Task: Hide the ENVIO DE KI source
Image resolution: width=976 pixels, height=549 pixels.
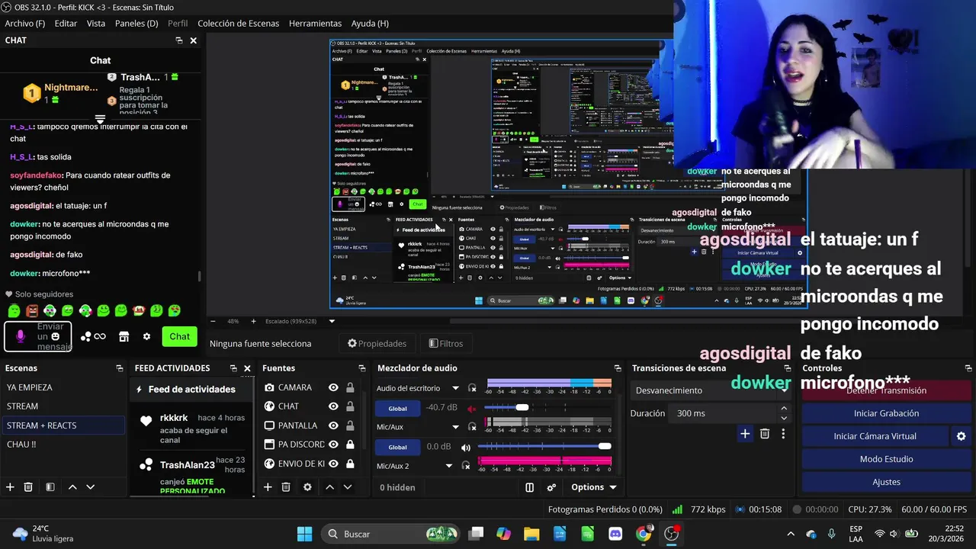Action: click(333, 464)
